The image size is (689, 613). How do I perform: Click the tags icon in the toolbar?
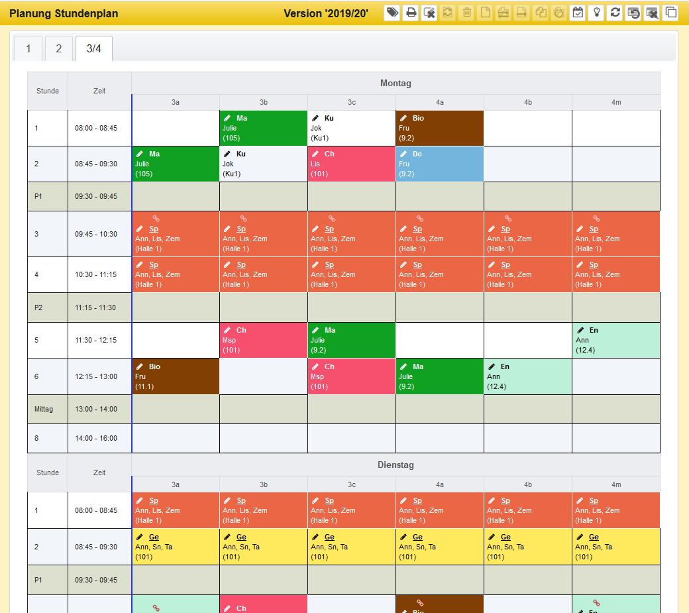pos(392,13)
